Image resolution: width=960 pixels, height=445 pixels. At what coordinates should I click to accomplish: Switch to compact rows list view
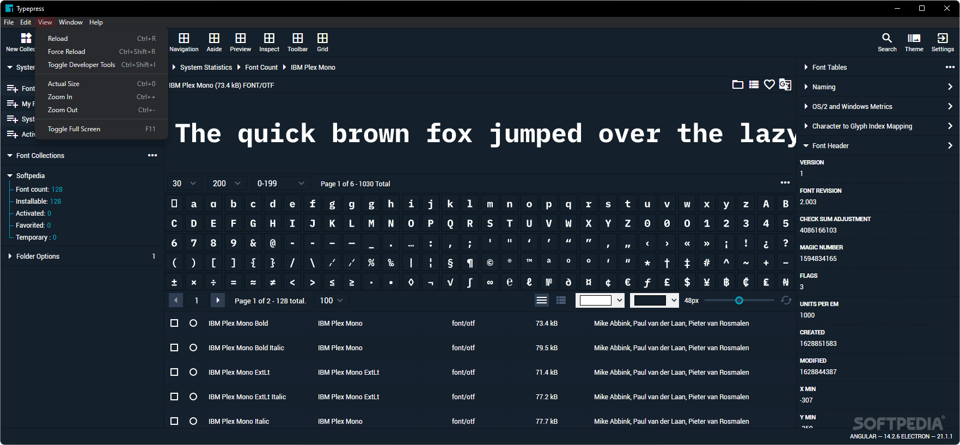click(542, 300)
